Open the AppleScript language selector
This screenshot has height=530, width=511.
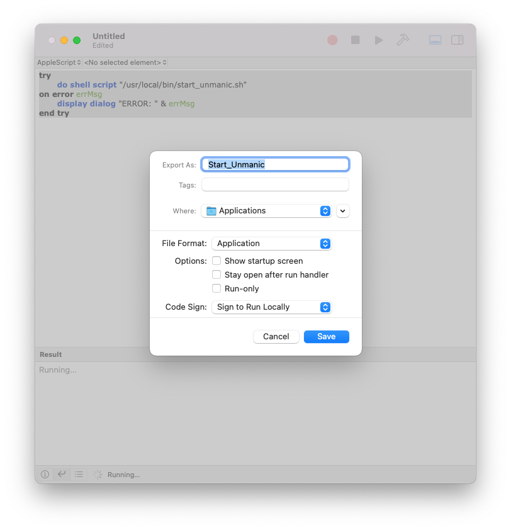click(x=59, y=62)
